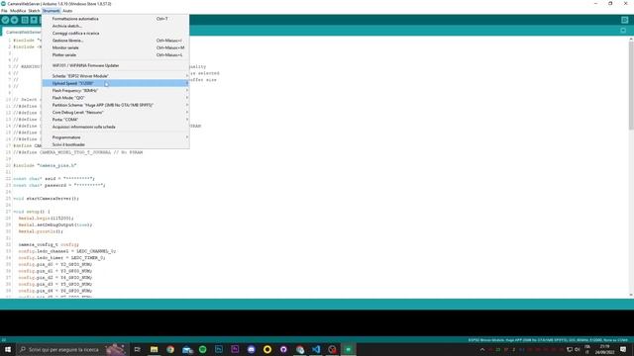The image size is (634, 356).
Task: Open the notification center icon
Action: tap(623, 349)
